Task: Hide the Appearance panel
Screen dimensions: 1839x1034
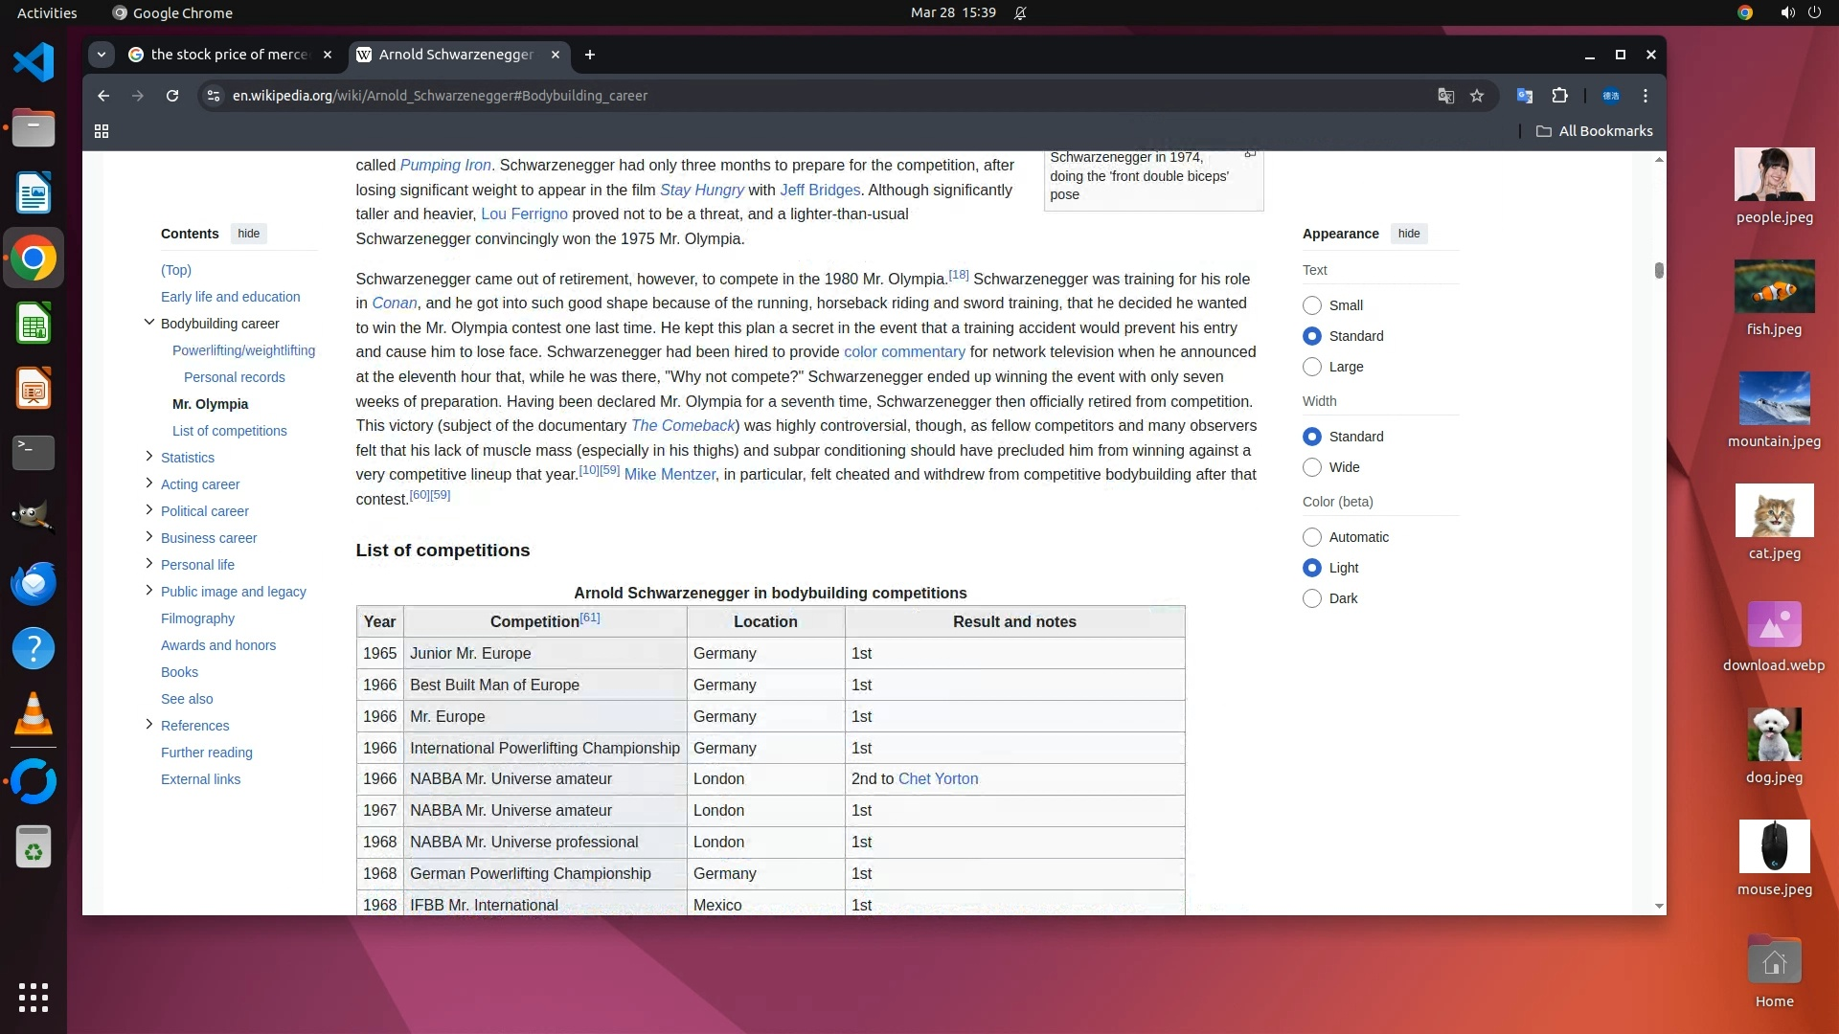Action: [x=1408, y=234]
